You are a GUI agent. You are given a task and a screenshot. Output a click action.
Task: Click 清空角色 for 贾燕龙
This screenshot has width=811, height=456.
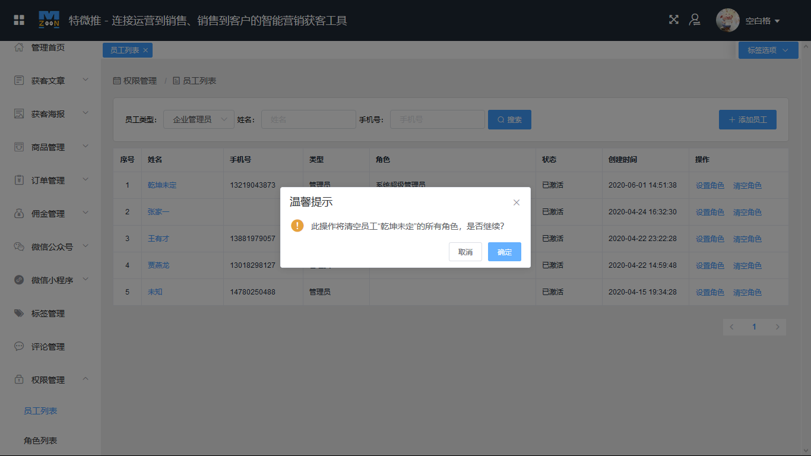[x=747, y=265]
